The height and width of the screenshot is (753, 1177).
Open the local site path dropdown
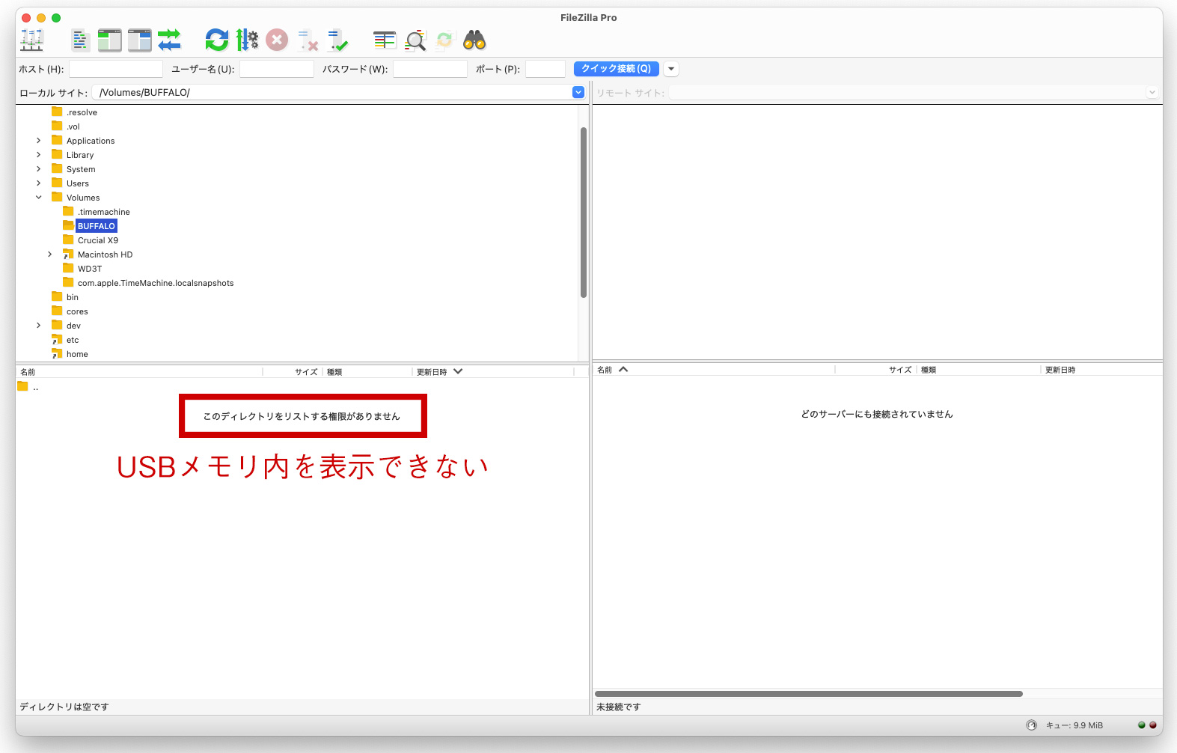tap(578, 92)
